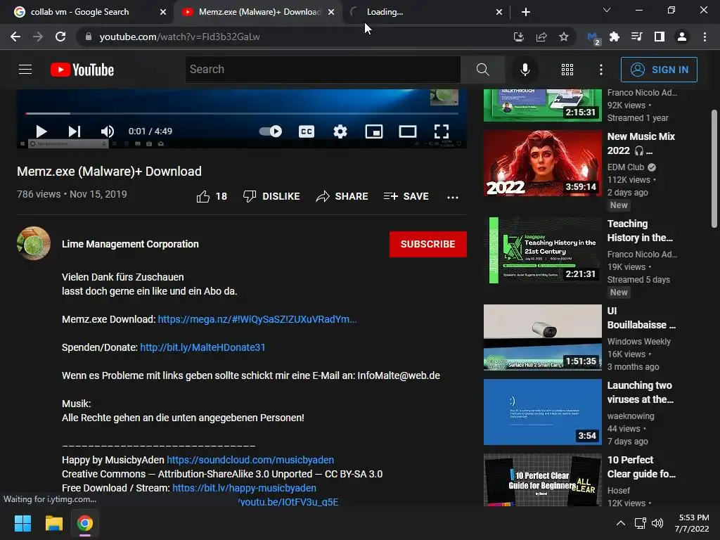This screenshot has width=720, height=540.
Task: Like the video with thumbs up
Action: click(212, 197)
